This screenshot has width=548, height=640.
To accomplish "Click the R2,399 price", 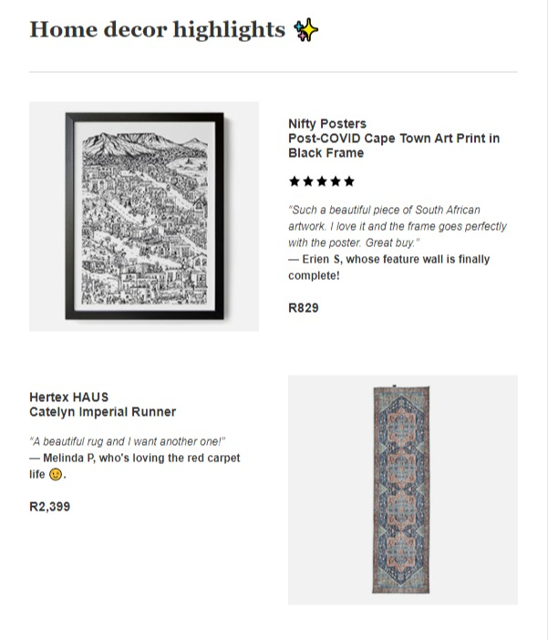I will [x=49, y=507].
